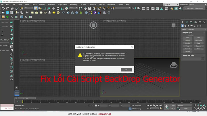The width and height of the screenshot is (207, 116).
Task: Activate the Select and Move tool
Action: tap(53, 8)
